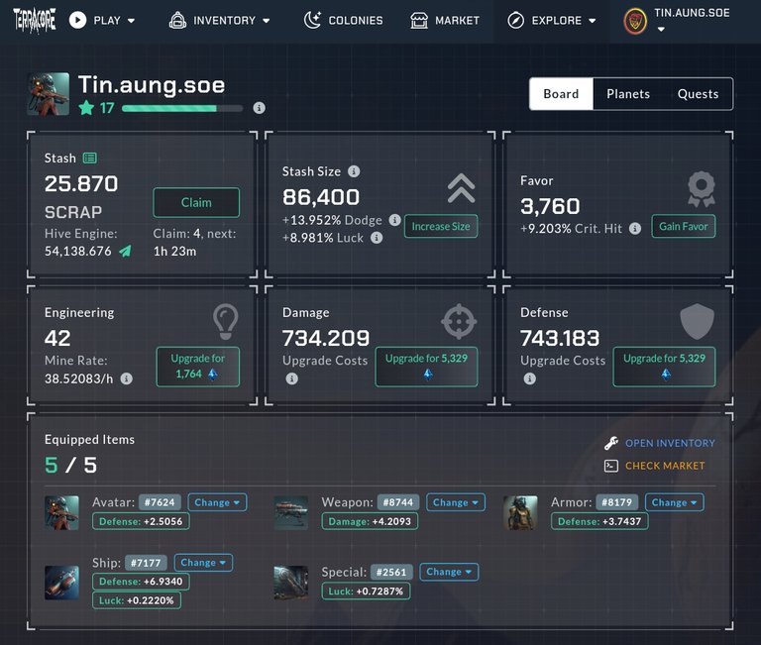Click the Market storefront icon
This screenshot has width=761, height=645.
(419, 21)
